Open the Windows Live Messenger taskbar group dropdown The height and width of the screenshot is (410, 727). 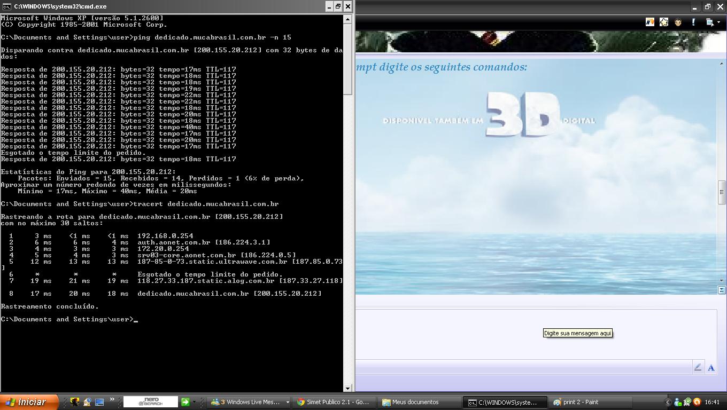(288, 402)
